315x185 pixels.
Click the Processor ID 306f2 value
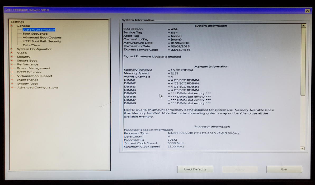pyautogui.click(x=172, y=140)
